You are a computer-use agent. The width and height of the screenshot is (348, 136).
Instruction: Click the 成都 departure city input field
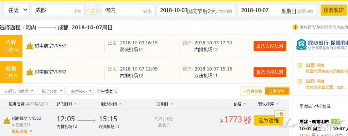coord(59,10)
